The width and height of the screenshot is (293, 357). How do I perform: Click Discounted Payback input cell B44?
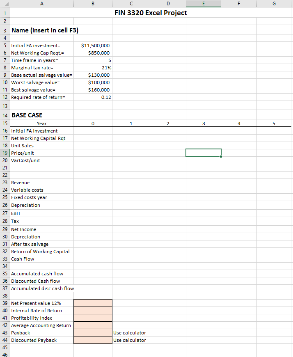[93, 340]
